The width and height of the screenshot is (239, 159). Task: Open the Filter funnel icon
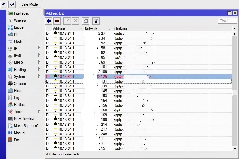(x=96, y=21)
